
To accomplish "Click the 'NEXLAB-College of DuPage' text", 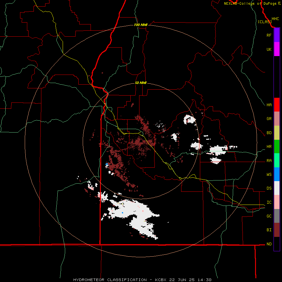I will pos(251,3).
